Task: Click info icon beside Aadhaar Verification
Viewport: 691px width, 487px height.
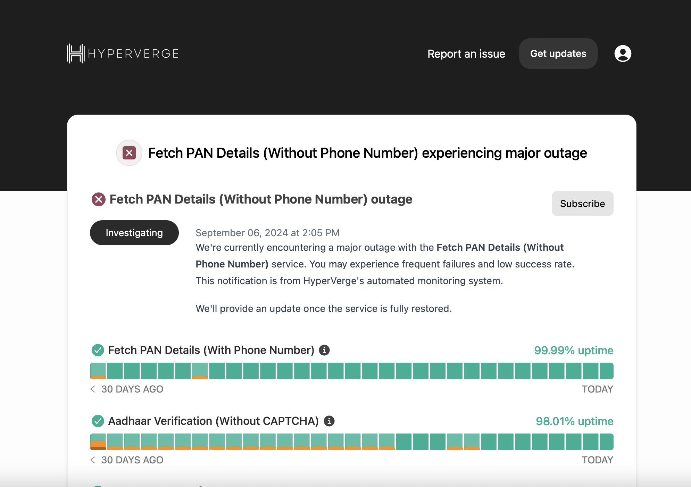Action: coord(329,421)
